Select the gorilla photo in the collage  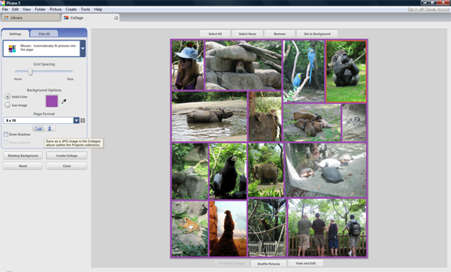coord(346,71)
